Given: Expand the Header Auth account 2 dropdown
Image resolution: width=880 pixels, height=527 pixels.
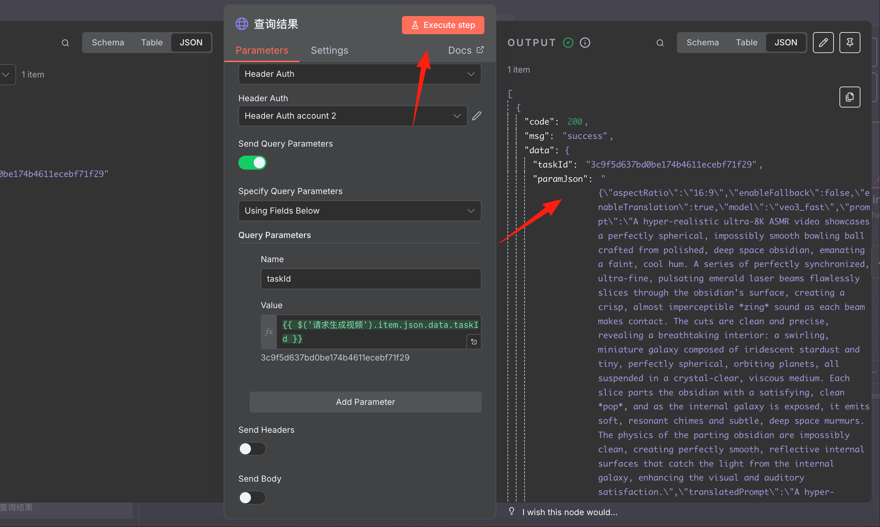Looking at the screenshot, I should [x=353, y=116].
